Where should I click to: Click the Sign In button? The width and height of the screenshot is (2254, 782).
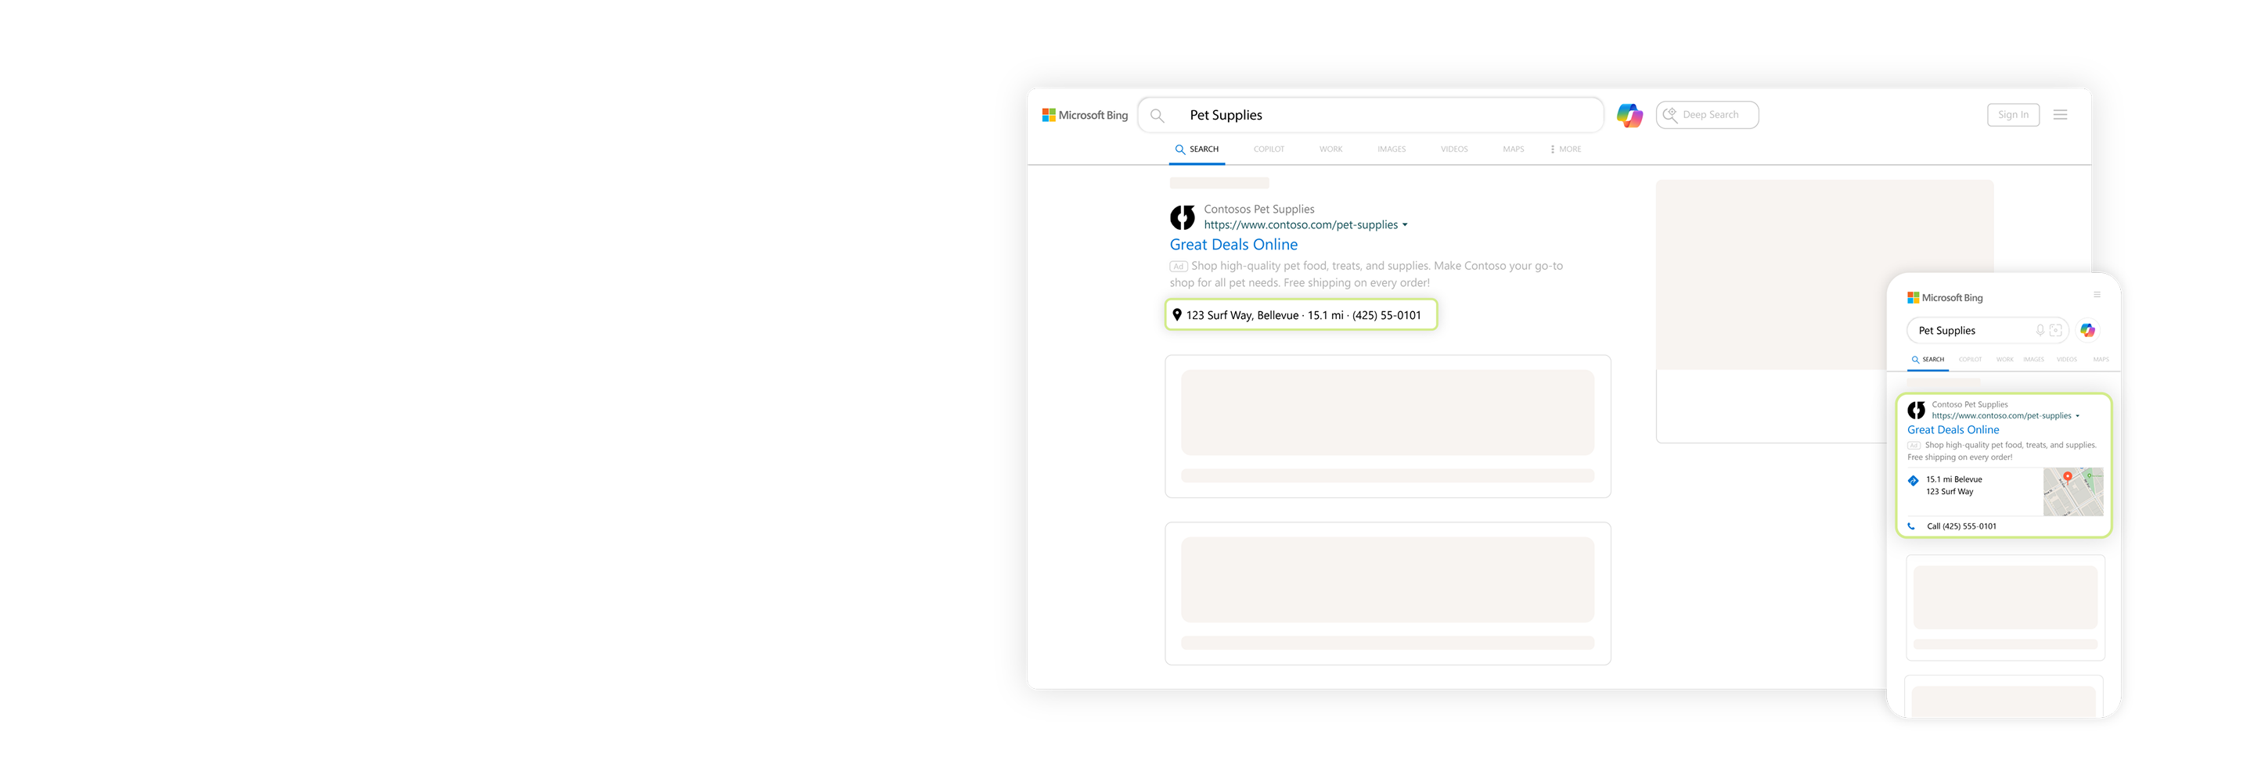click(2012, 115)
